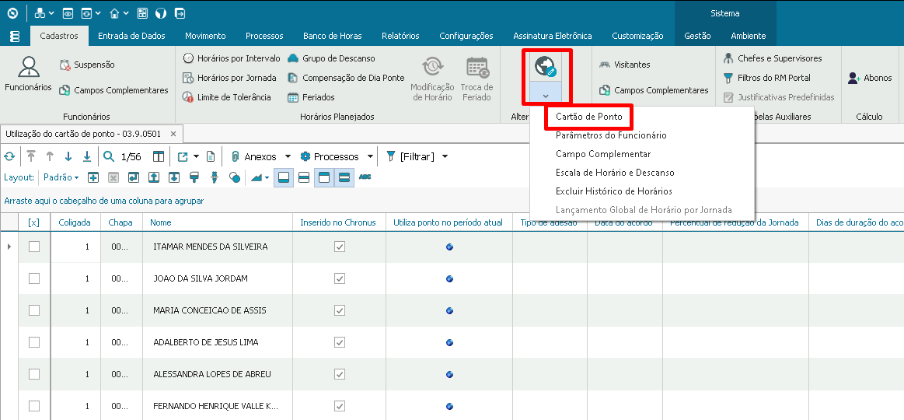Viewport: 904px width, 420px height.
Task: Expand the ITAMAR MENDES row indicator arrow
Action: coord(9,247)
